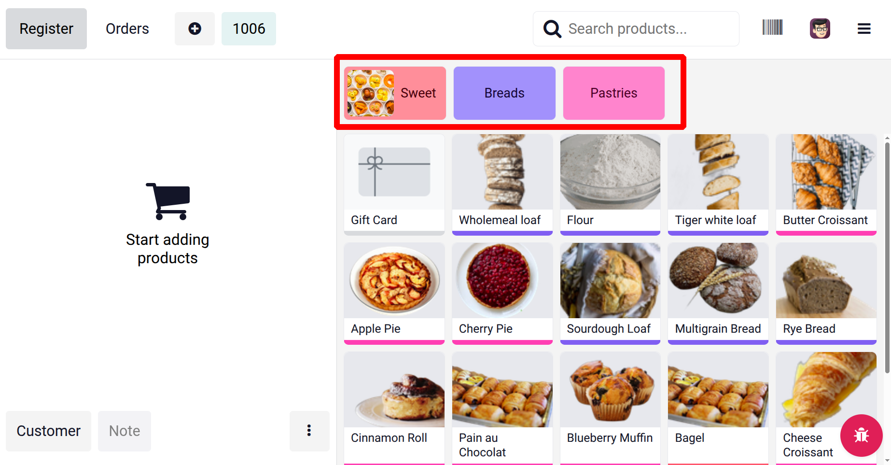Add Butter Croissant to the cart

(826, 184)
